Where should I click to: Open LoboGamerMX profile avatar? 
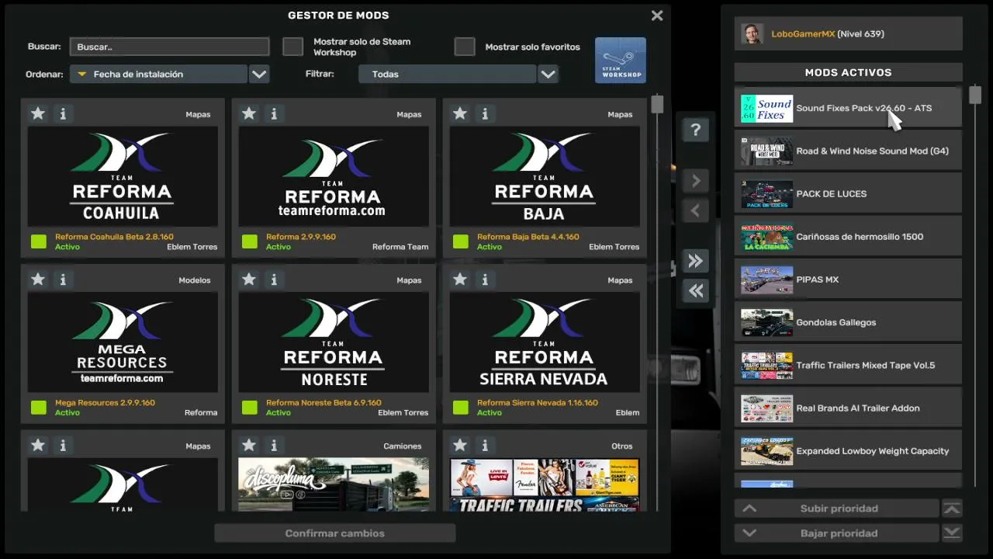(x=753, y=34)
